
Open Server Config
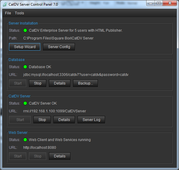click(59, 47)
